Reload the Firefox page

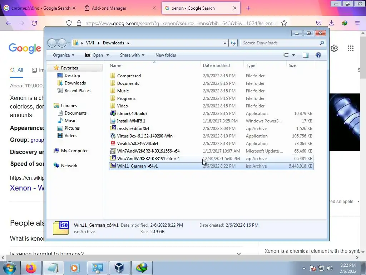click(x=34, y=23)
